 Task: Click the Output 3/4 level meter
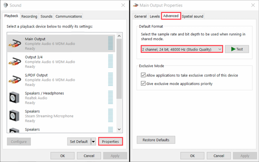[x=111, y=61]
